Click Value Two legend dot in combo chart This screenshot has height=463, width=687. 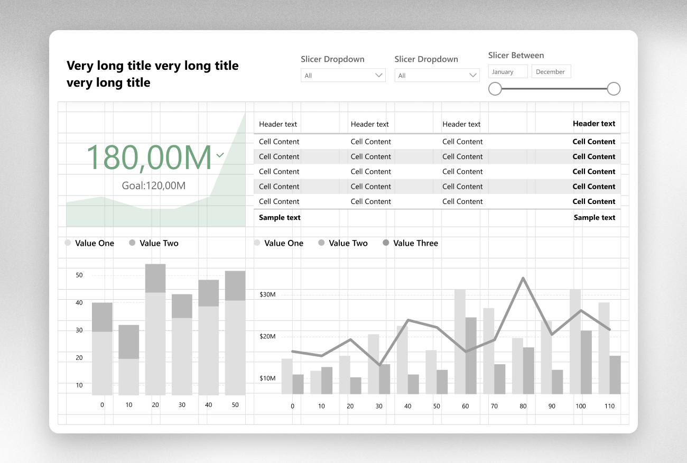click(321, 243)
